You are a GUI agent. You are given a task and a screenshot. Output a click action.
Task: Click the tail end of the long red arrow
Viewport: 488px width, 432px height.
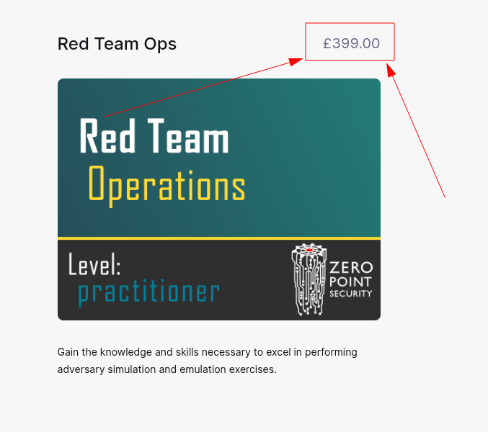[444, 195]
